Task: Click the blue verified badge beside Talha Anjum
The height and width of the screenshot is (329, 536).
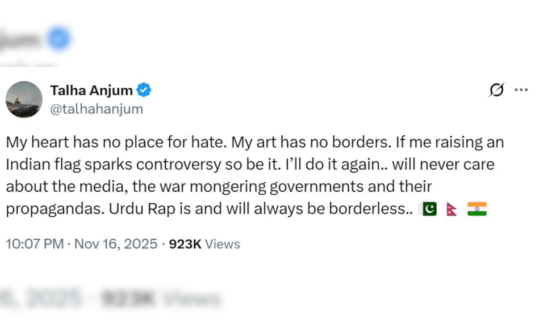Action: tap(144, 90)
